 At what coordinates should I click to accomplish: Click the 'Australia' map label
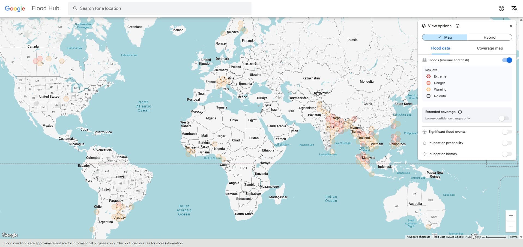[415, 204]
